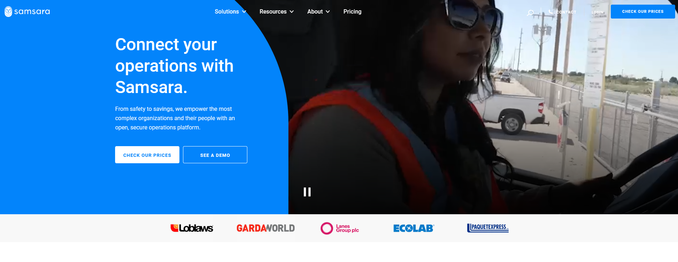Click Check Our Prices in the header
The width and height of the screenshot is (678, 262).
pos(643,11)
